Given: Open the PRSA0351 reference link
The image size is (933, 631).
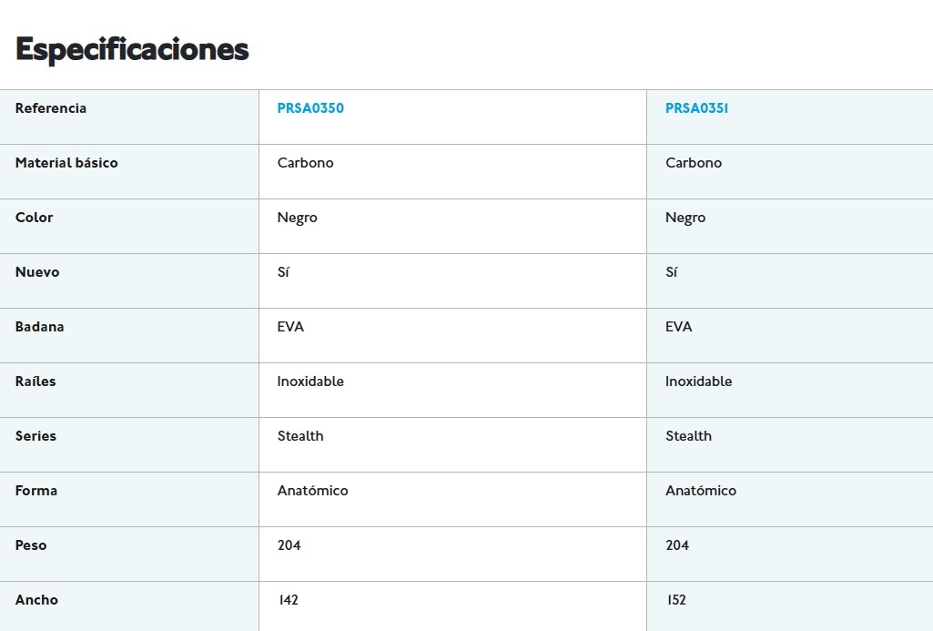Looking at the screenshot, I should point(696,108).
